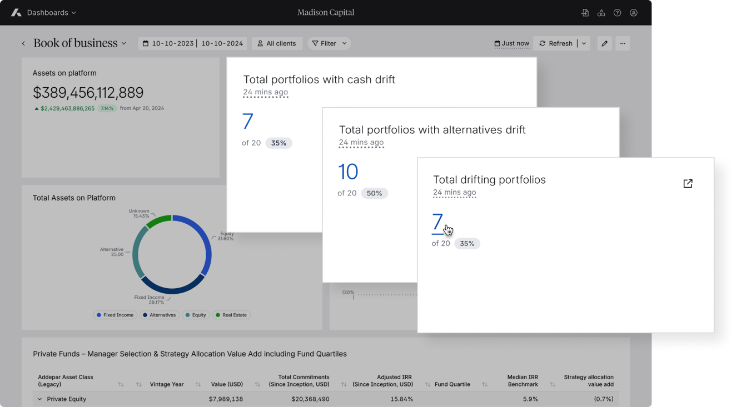Select the All clients selector
736x407 pixels.
pos(277,43)
